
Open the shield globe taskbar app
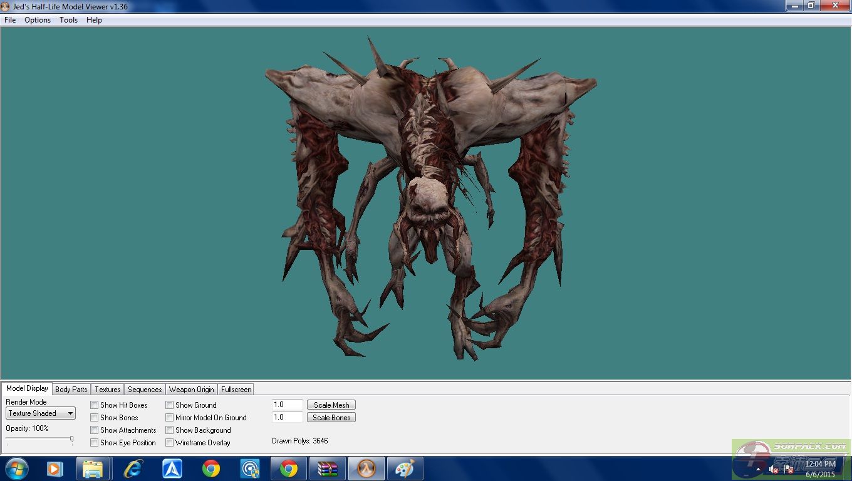(x=250, y=468)
